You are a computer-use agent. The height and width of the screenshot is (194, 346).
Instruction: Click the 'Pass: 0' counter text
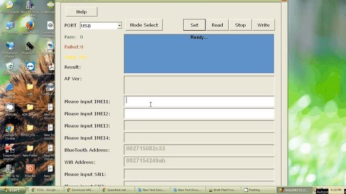(74, 37)
